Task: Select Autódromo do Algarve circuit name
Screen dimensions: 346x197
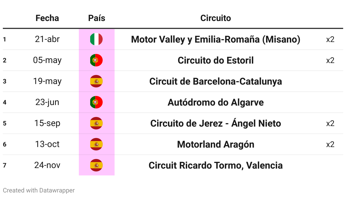Action: coord(216,102)
